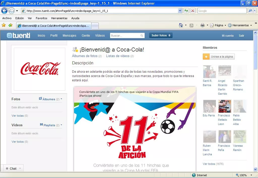The height and width of the screenshot is (178, 258).
Task: Click the browser forward arrow
Action: pyautogui.click(x=11, y=11)
